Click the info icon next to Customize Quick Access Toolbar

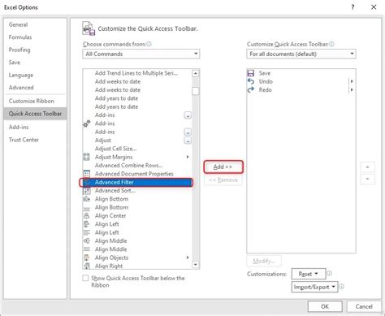331,44
